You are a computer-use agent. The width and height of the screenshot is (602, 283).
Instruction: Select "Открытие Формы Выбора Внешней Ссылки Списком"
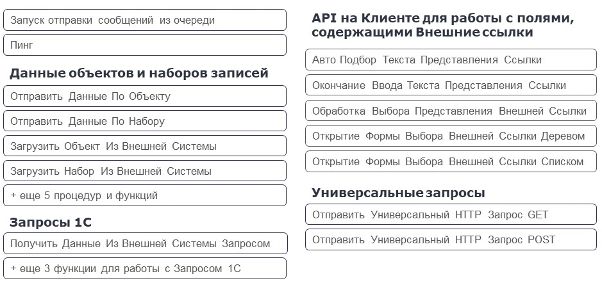pyautogui.click(x=451, y=161)
